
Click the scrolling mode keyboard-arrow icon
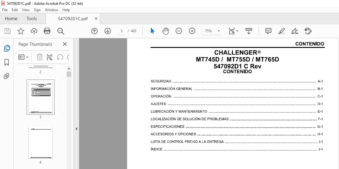click(x=249, y=31)
